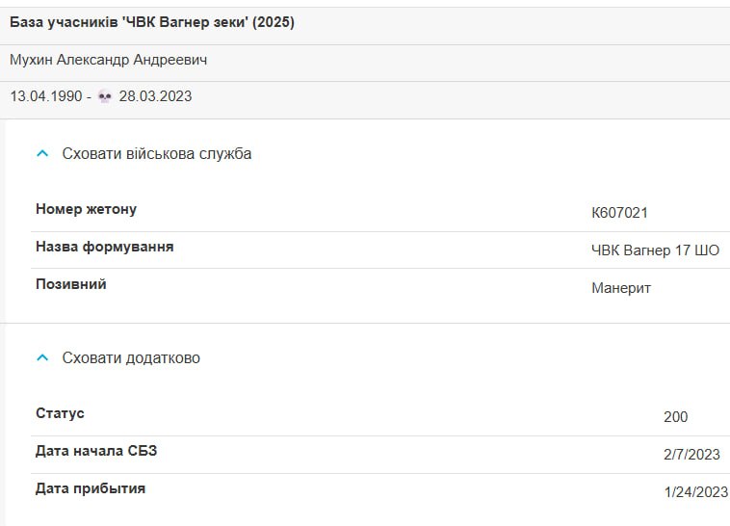Click the 'Позивний' label
Viewport: 730px width, 526px height.
71,284
